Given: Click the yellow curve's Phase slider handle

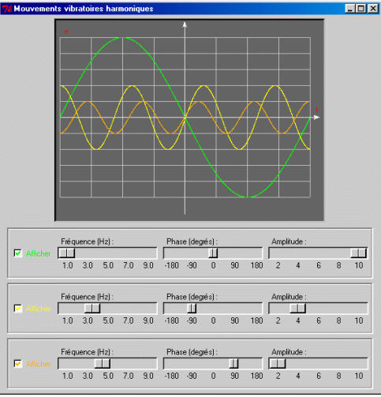Looking at the screenshot, I should point(192,309).
